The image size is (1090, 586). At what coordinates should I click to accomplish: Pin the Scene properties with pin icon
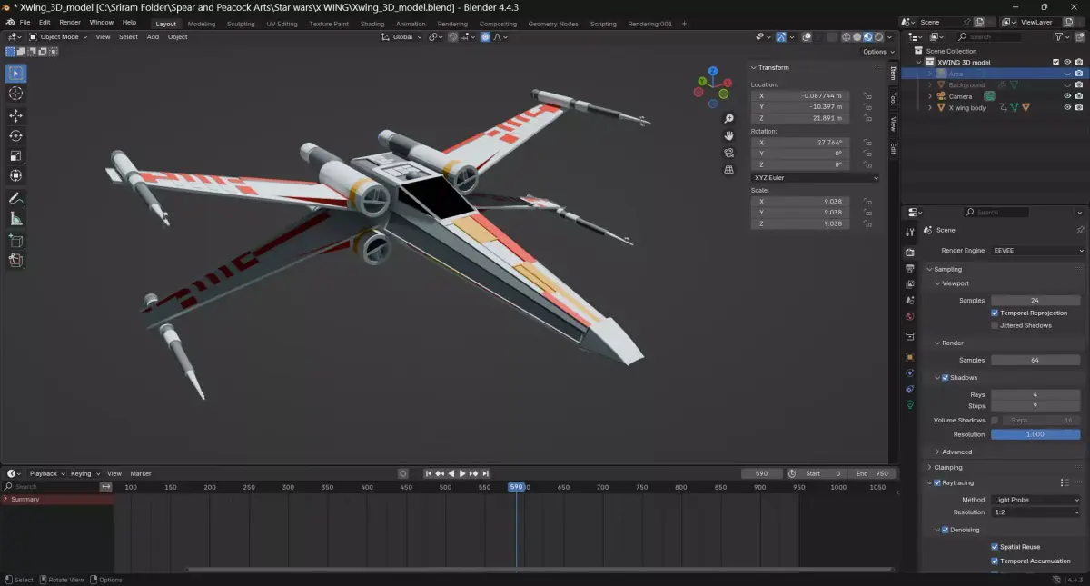(1079, 230)
